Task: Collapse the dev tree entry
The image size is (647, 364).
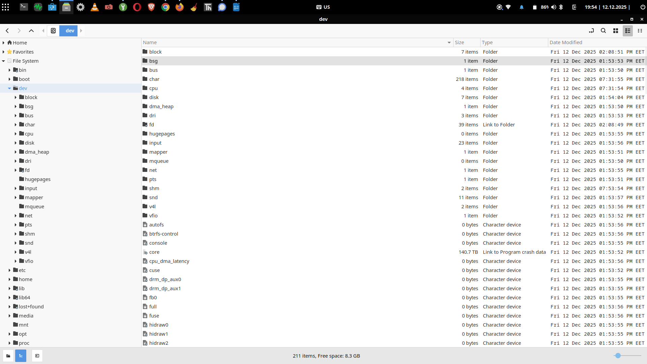Action: (9, 88)
